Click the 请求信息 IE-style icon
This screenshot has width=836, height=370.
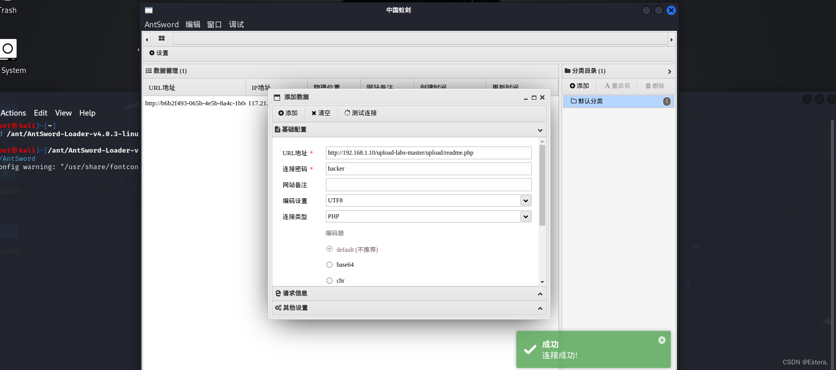pyautogui.click(x=278, y=293)
